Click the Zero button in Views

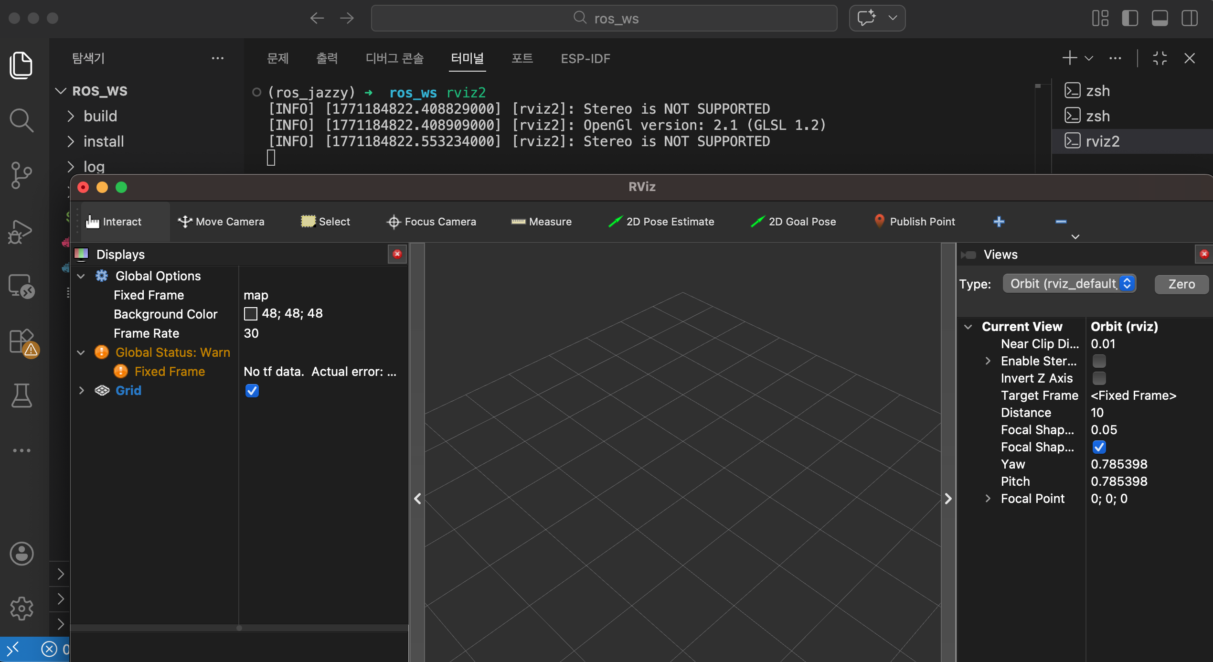pyautogui.click(x=1181, y=284)
